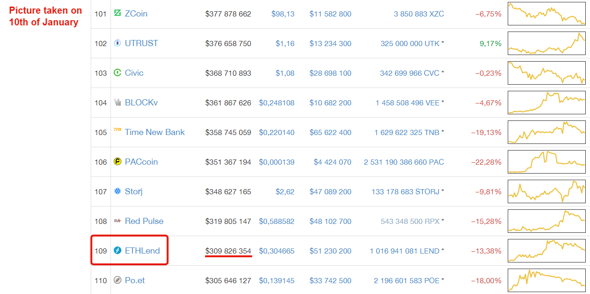The height and width of the screenshot is (294, 590).
Task: Click BLOCKv volume $10 682 200
Action: coord(330,103)
